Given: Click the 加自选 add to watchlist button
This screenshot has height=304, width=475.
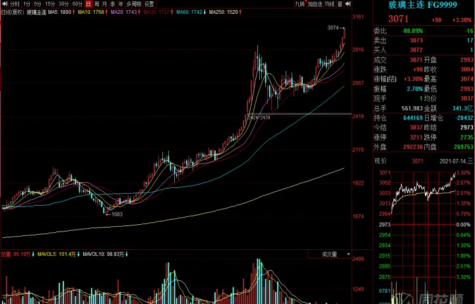Looking at the screenshot, I should pyautogui.click(x=315, y=4).
